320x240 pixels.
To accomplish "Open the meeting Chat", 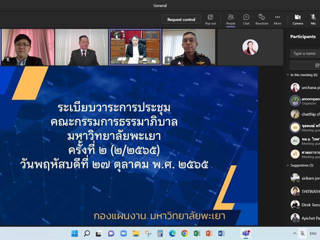I will tap(246, 19).
